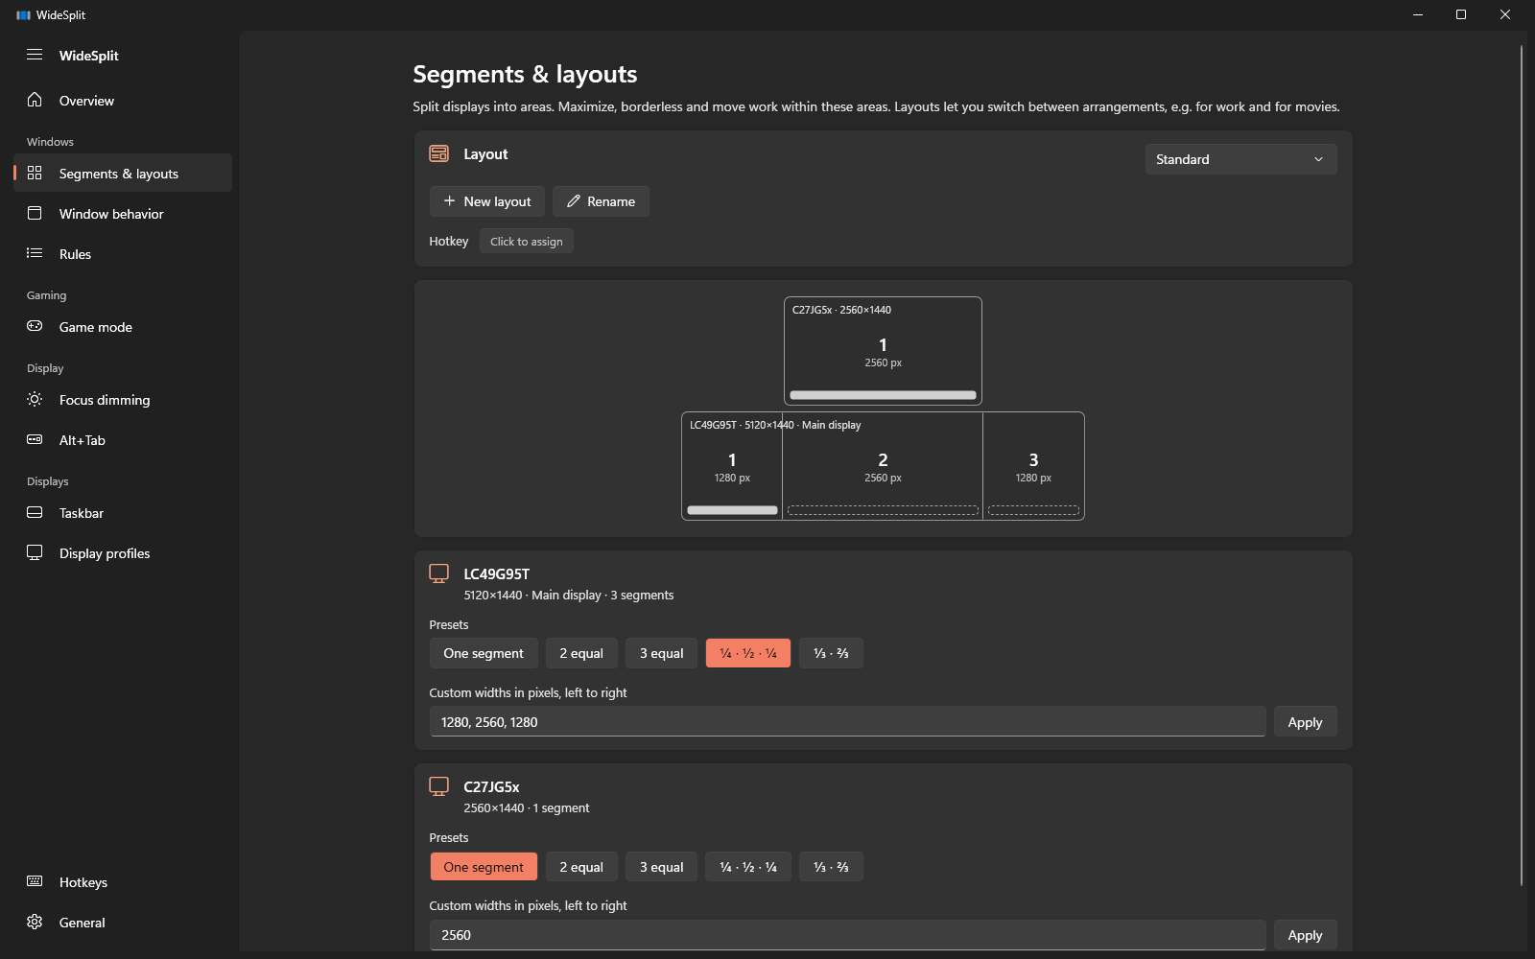
Task: Select One segment preset for LC49G95T
Action: 484,653
